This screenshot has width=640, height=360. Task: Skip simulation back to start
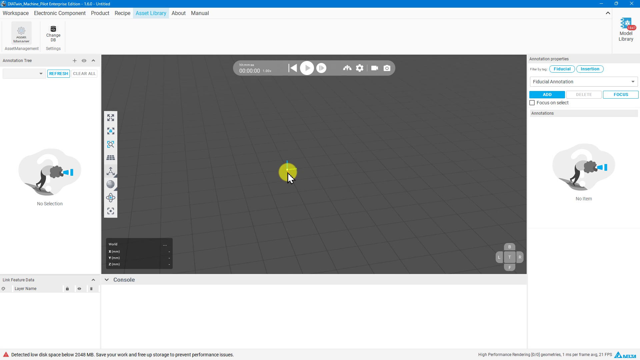tap(293, 68)
